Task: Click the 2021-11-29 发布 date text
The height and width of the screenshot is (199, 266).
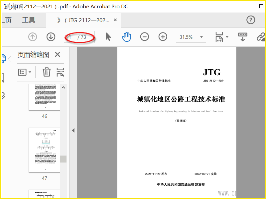Action: (156, 174)
